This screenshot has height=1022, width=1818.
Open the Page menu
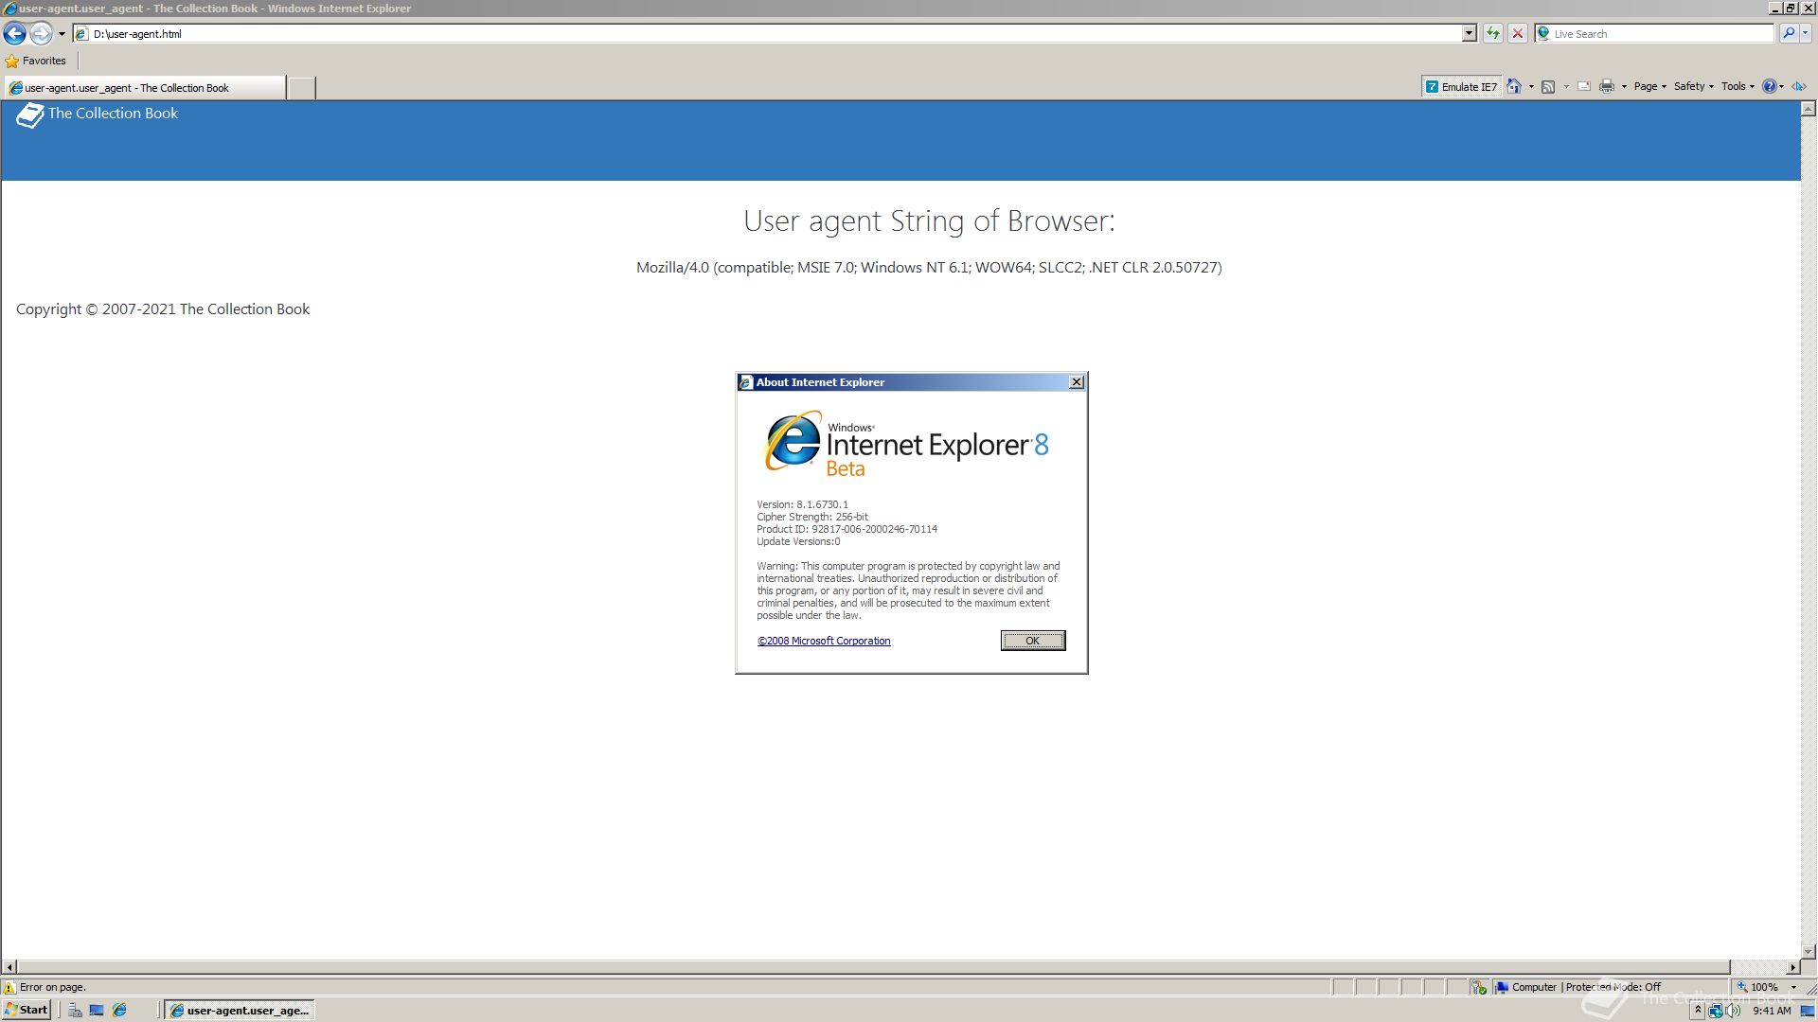coord(1649,86)
